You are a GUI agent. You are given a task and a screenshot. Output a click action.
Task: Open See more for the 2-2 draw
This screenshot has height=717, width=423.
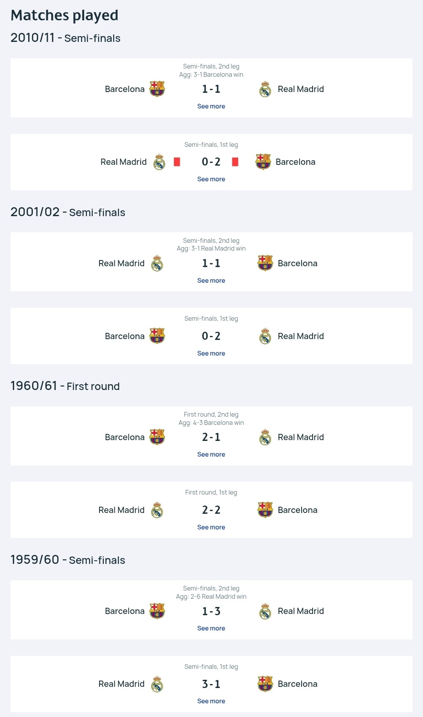pos(211,527)
